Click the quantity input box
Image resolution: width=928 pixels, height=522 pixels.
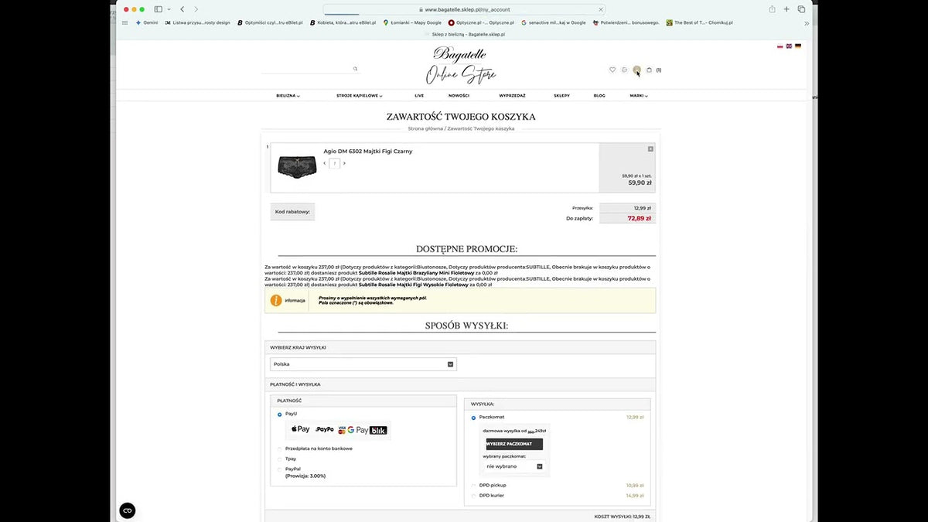[x=334, y=163]
